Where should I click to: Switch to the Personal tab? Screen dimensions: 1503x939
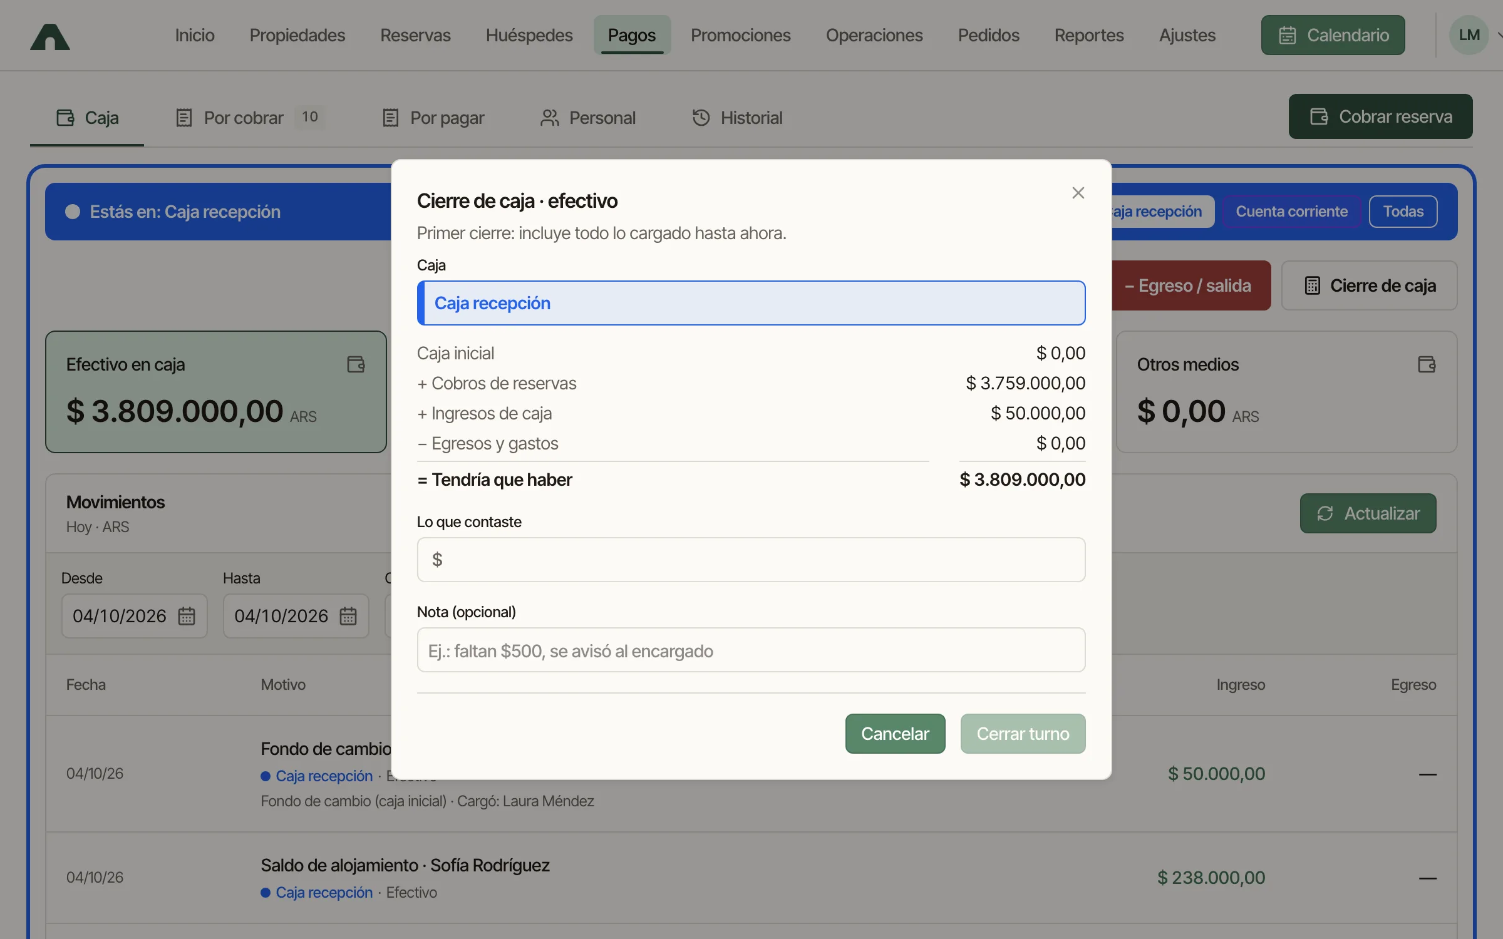pos(587,118)
